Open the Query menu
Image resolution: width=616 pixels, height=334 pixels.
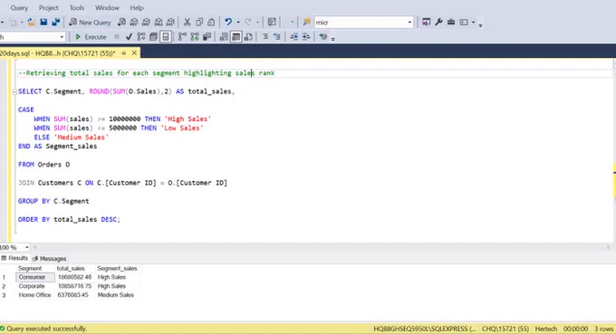19,8
